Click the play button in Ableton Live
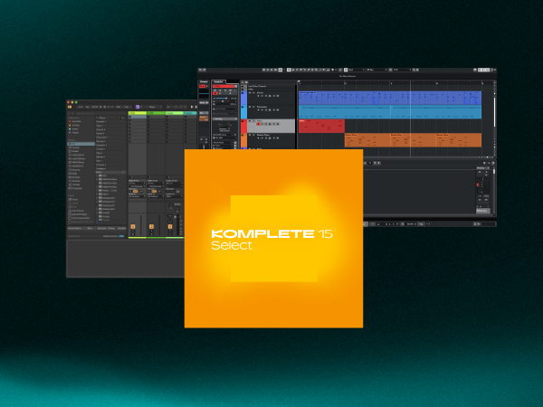The width and height of the screenshot is (543, 407). [192, 107]
